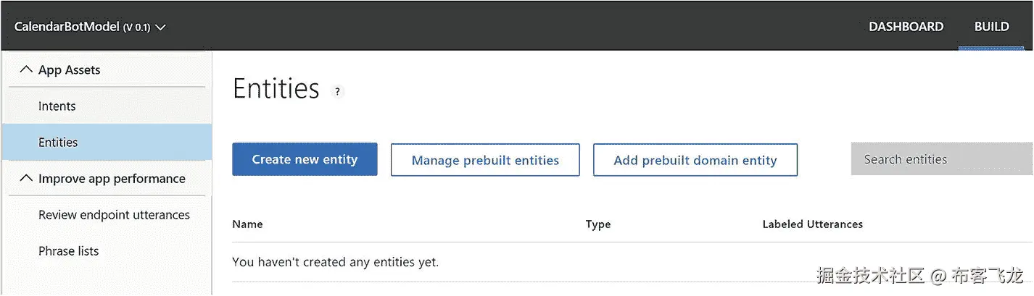Click the Type column header

click(x=597, y=224)
